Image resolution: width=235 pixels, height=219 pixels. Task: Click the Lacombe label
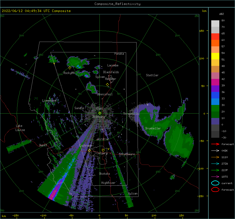(113, 65)
